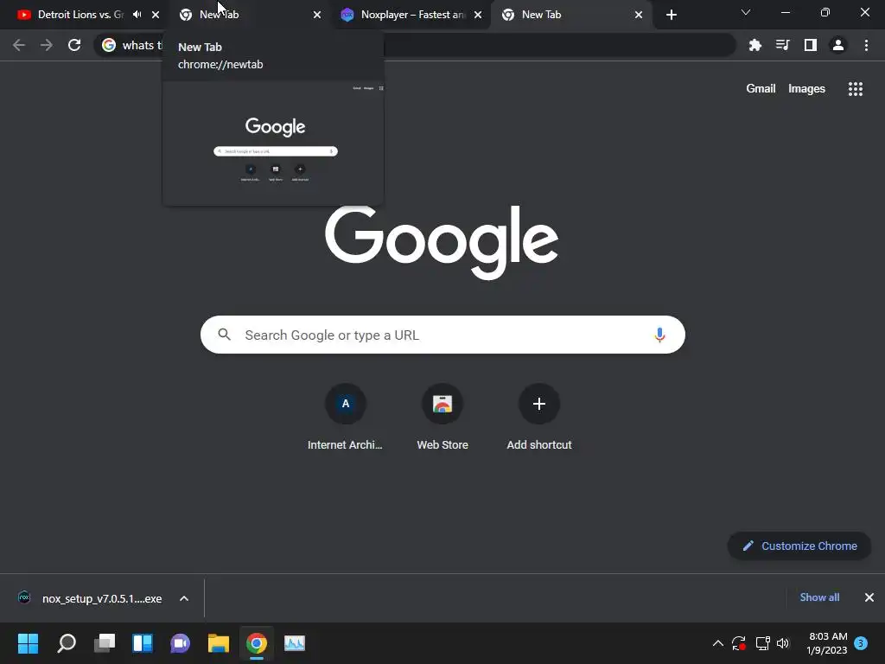Click the Chrome taskbar icon
Image resolution: width=885 pixels, height=664 pixels.
click(256, 643)
